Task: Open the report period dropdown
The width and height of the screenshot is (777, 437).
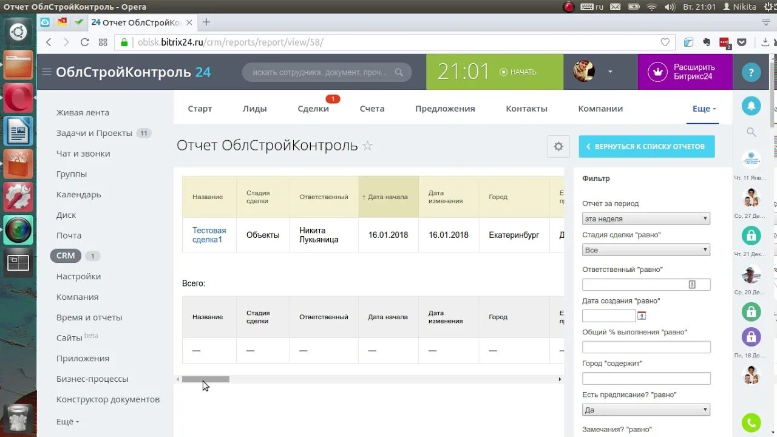Action: tap(646, 218)
